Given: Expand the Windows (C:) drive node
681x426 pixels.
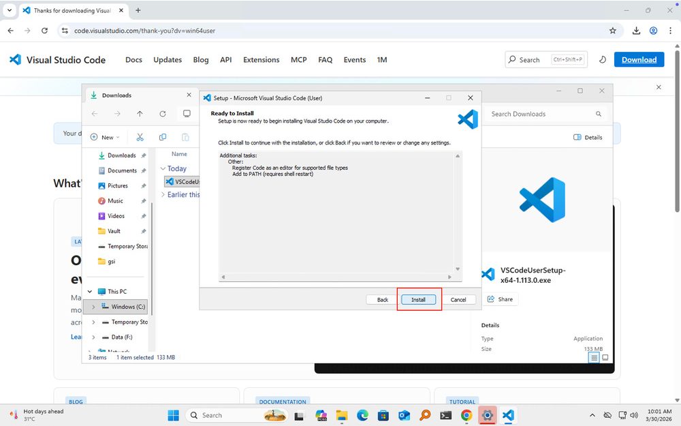Looking at the screenshot, I should coord(93,307).
